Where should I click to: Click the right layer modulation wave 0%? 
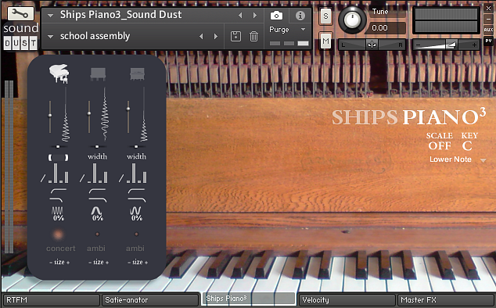[x=137, y=213]
